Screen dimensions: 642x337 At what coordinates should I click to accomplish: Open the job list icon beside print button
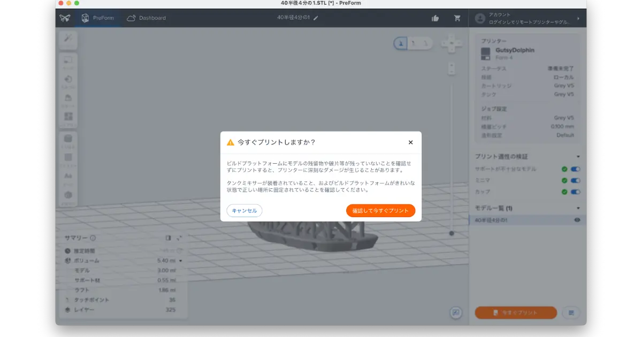(571, 312)
